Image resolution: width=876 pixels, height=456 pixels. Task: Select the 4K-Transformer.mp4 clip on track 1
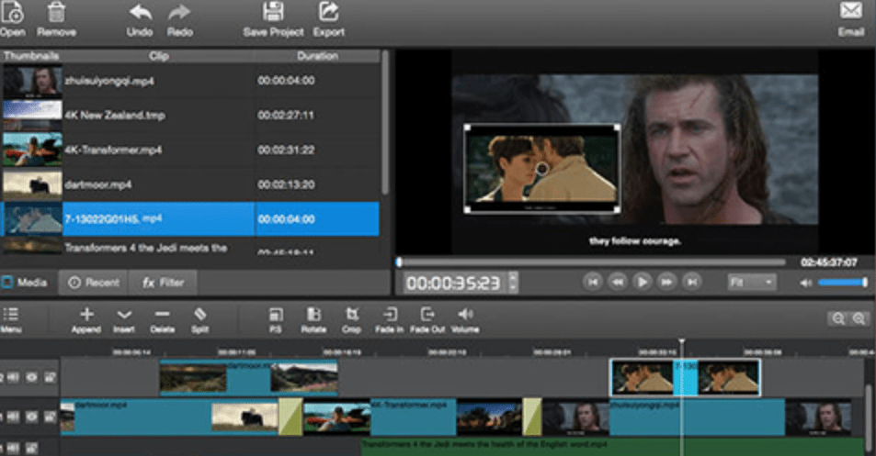coord(413,417)
